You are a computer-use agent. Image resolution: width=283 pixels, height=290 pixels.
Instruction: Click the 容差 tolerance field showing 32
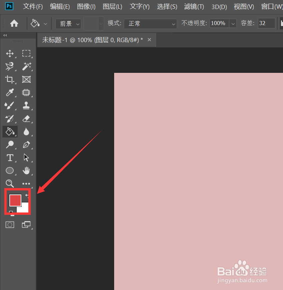tap(267, 23)
